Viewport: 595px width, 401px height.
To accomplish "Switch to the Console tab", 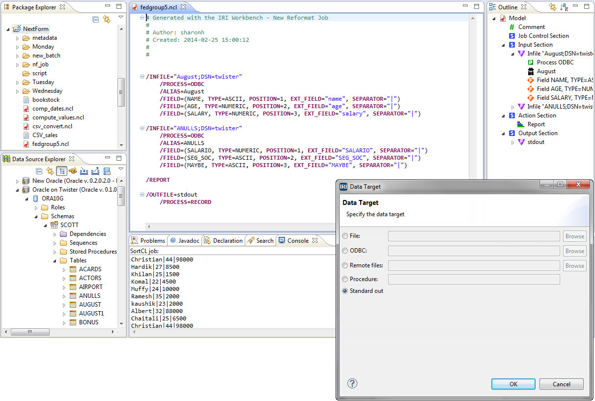I will click(297, 240).
